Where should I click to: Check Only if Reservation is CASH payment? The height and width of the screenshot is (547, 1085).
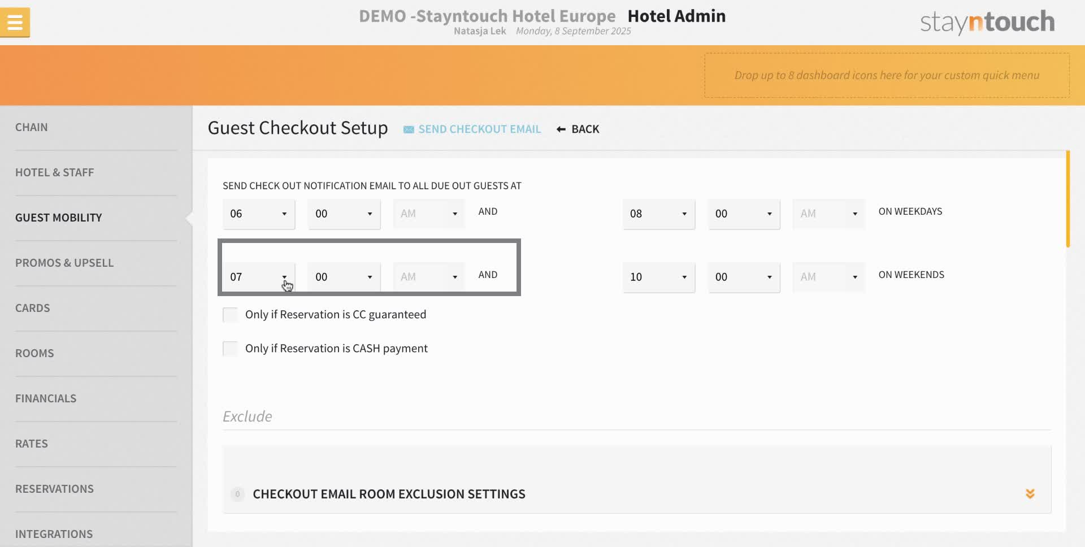click(x=230, y=348)
